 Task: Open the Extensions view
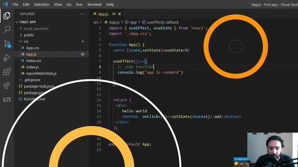coord(7,72)
